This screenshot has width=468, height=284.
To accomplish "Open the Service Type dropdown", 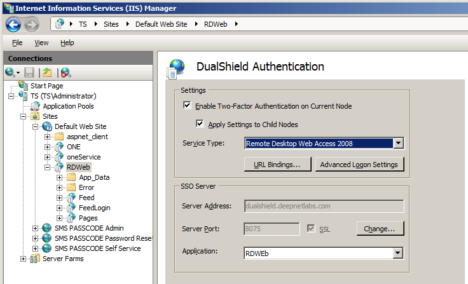I will [x=398, y=144].
